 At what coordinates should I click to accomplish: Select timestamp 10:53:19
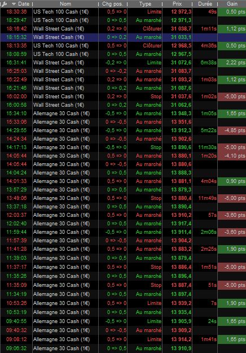pyautogui.click(x=16, y=312)
